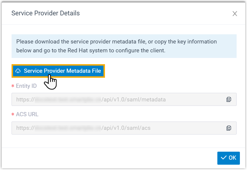Click the Service Provider Details title

(x=45, y=13)
